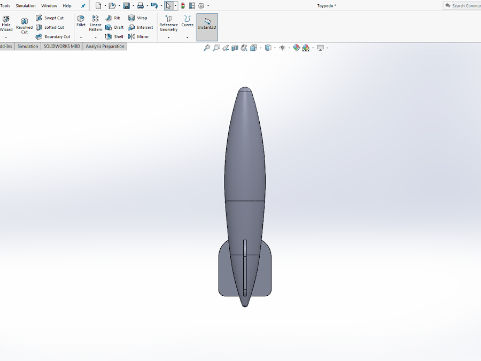Expand the Linear Pattern dropdown arrow
481x361 pixels.
(x=96, y=37)
